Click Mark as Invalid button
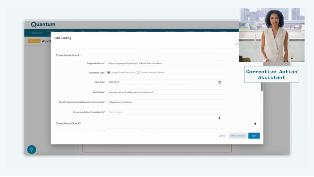Image resolution: width=314 pixels, height=177 pixels. pos(238,136)
